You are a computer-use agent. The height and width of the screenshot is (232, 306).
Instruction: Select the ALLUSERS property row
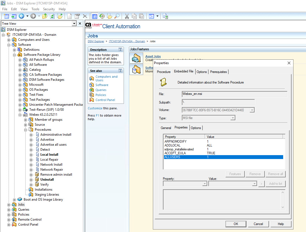pyautogui.click(x=224, y=157)
